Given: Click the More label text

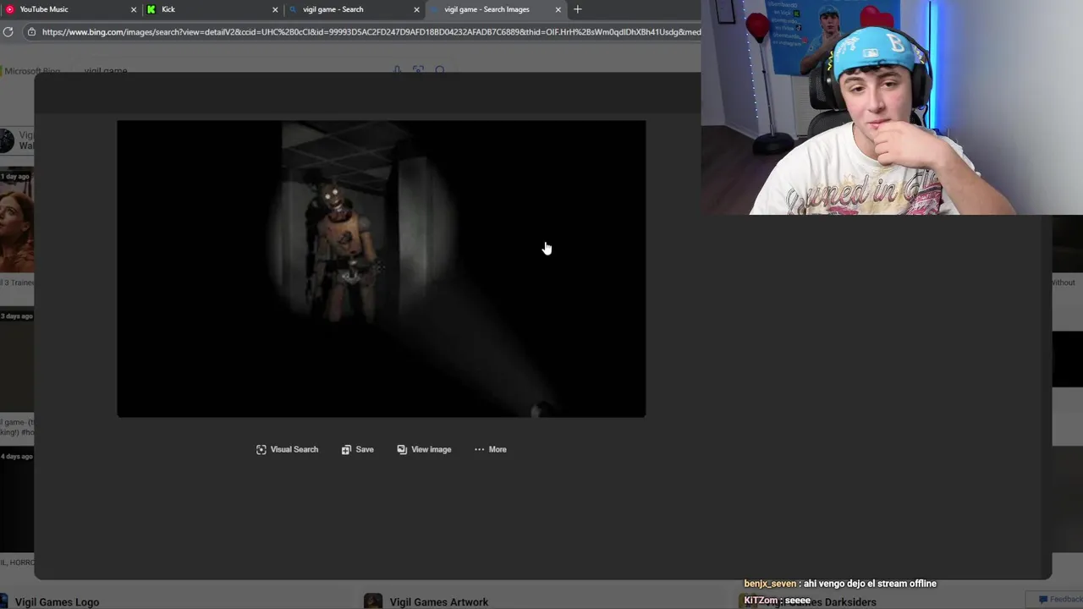Looking at the screenshot, I should 498,449.
